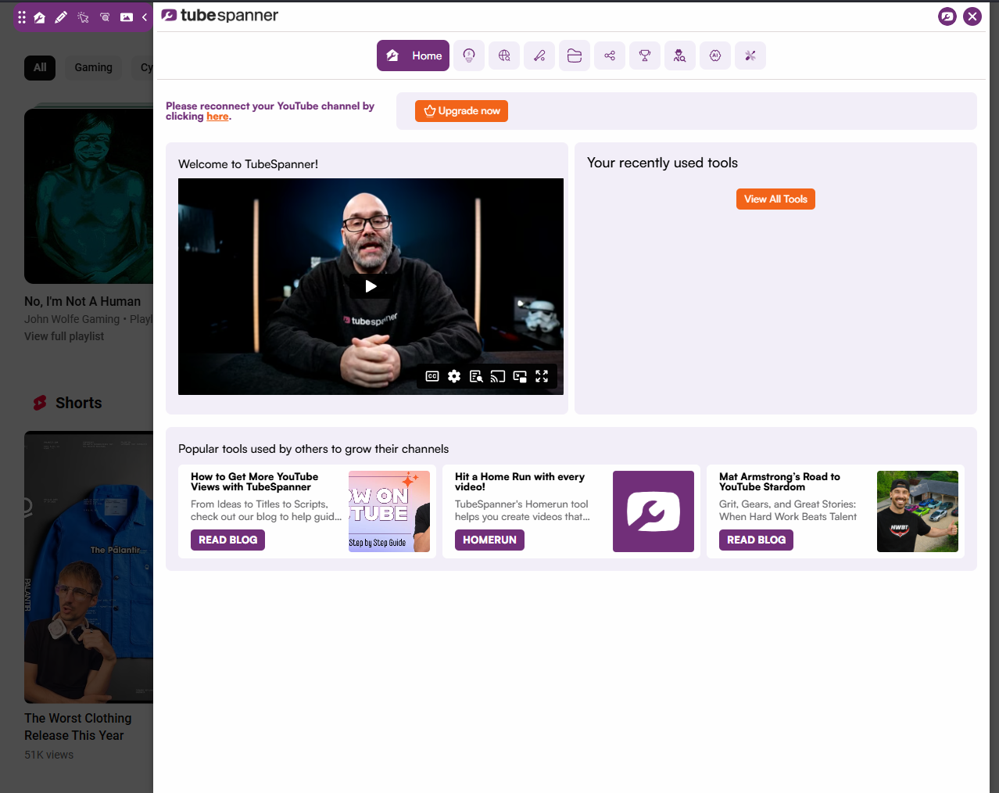999x793 pixels.
Task: Click the 'Popular tools used by others' heading
Action: click(313, 449)
